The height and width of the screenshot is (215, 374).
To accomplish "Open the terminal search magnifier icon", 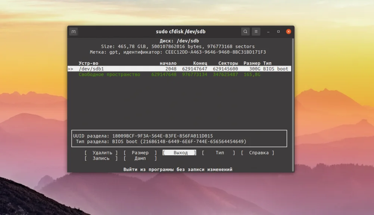I will click(245, 31).
